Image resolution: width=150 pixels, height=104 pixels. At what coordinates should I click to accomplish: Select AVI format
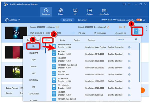[34, 87]
